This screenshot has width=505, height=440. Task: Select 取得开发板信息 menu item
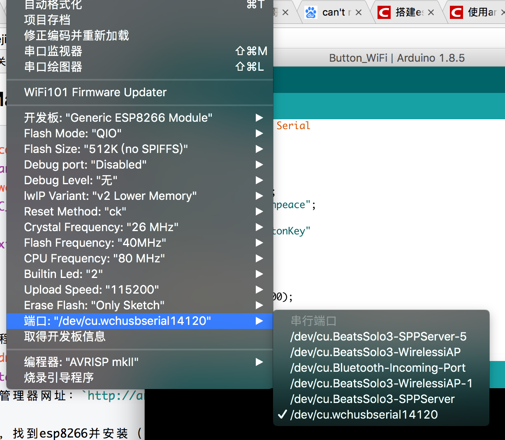pos(140,336)
